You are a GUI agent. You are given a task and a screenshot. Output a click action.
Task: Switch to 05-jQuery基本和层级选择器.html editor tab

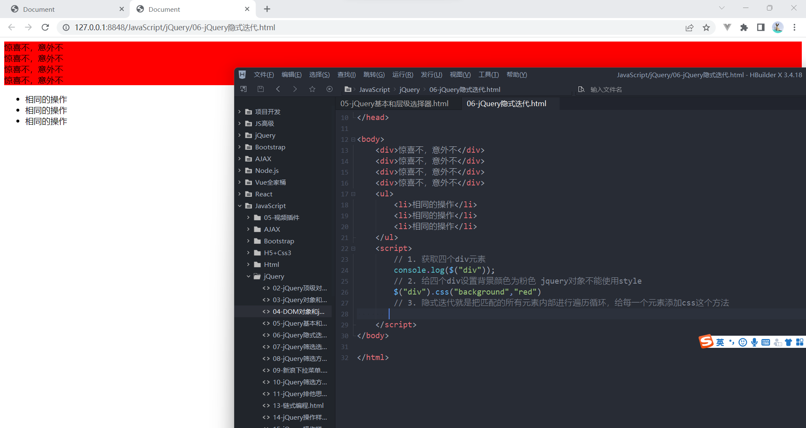click(394, 104)
